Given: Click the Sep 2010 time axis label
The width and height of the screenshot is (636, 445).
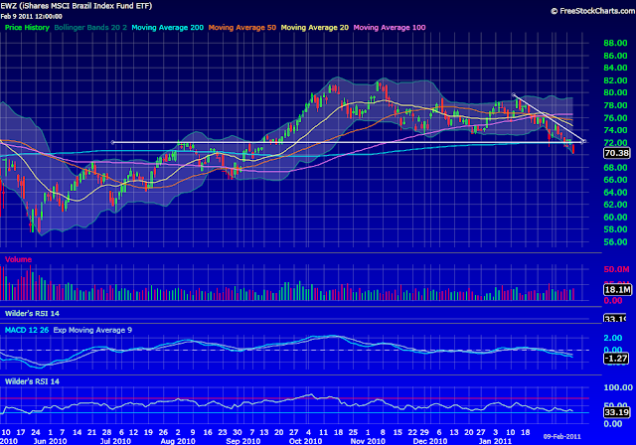Looking at the screenshot, I should [x=242, y=441].
